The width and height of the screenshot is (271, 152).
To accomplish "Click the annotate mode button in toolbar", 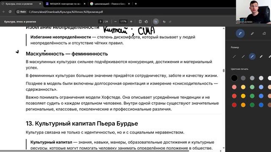I will pyautogui.click(x=156, y=22).
